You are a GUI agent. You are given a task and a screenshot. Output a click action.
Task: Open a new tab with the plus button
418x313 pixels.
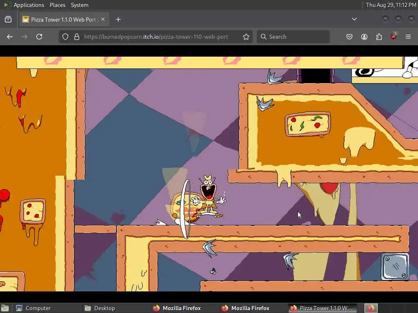pos(118,20)
